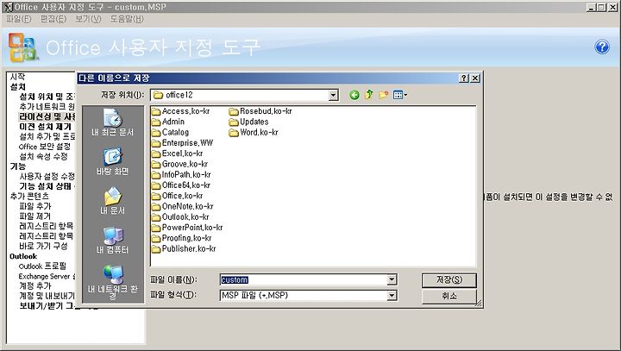Select the Catalog folder
This screenshot has height=351, width=621.
(x=170, y=132)
